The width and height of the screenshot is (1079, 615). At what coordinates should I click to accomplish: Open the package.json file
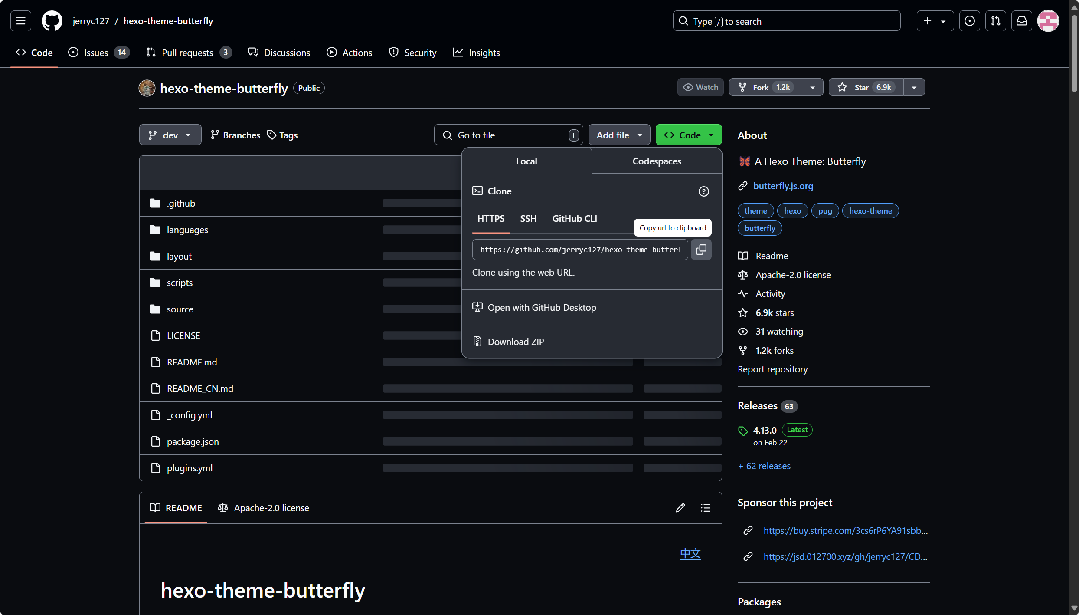pyautogui.click(x=193, y=441)
